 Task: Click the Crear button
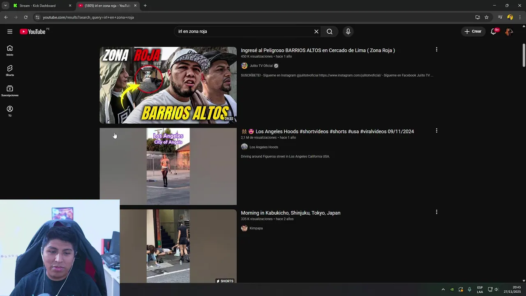click(x=473, y=32)
